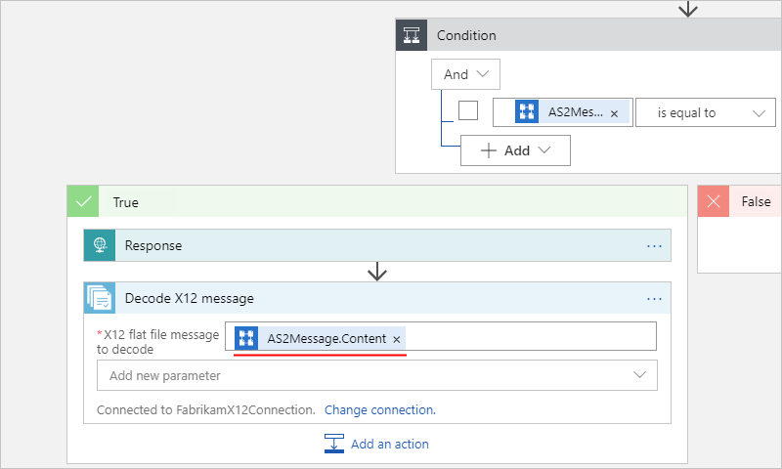Click the Add an action icon
The height and width of the screenshot is (469, 782).
click(334, 444)
